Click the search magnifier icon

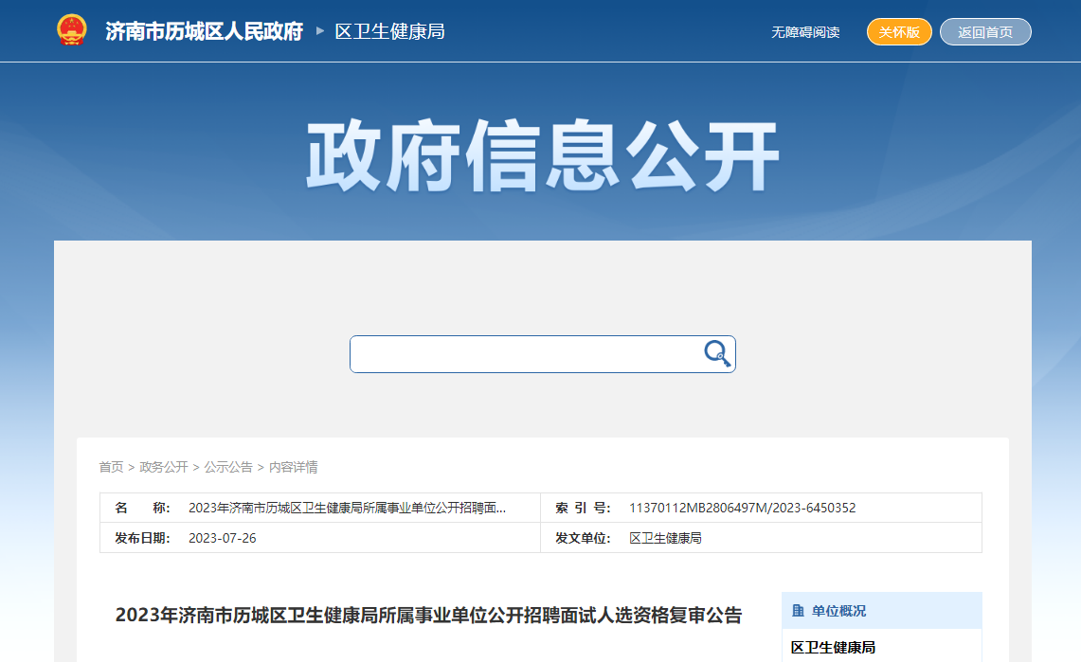pos(717,353)
